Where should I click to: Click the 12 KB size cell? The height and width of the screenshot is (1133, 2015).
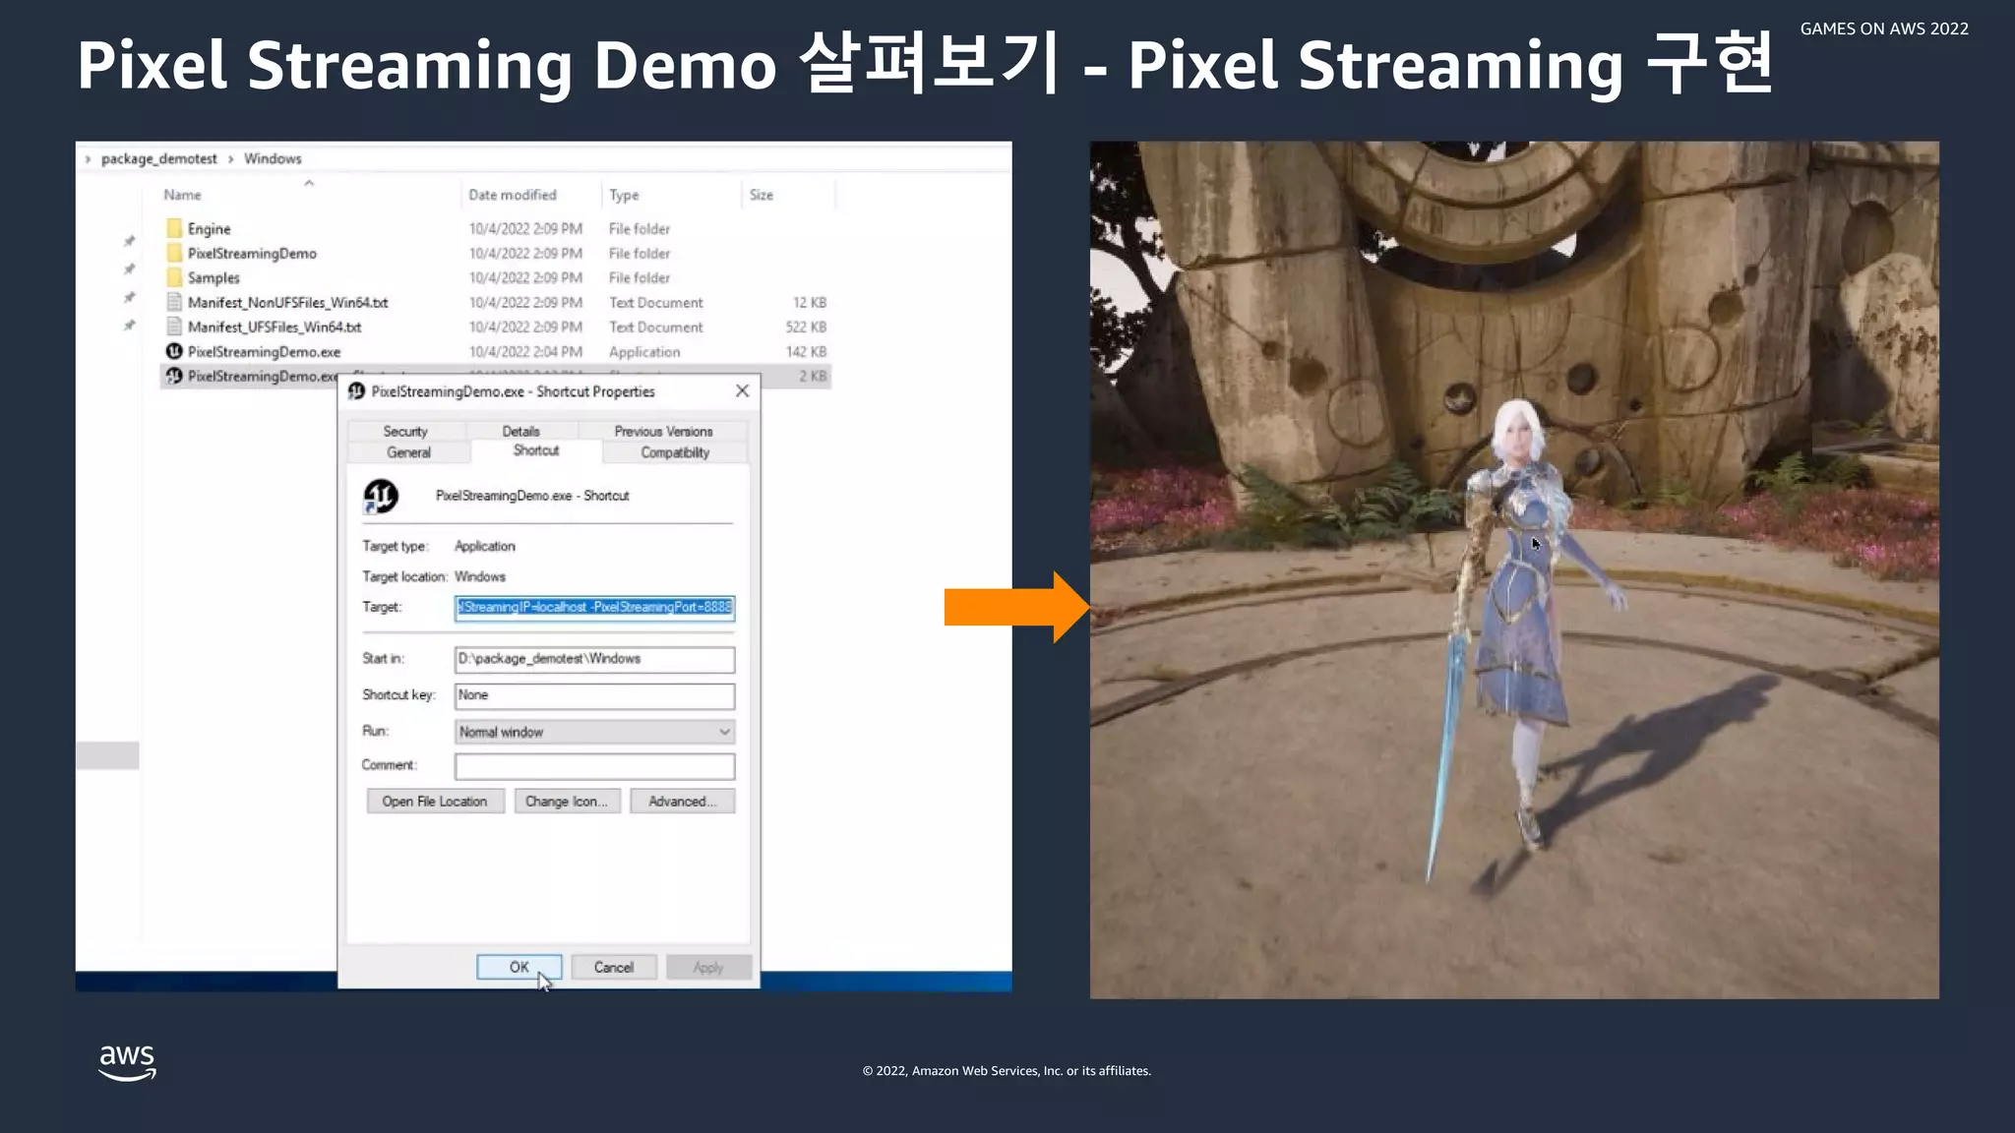(x=810, y=302)
